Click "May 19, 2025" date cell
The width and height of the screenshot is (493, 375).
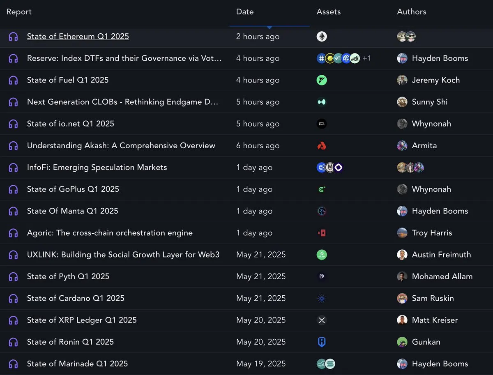coord(261,363)
